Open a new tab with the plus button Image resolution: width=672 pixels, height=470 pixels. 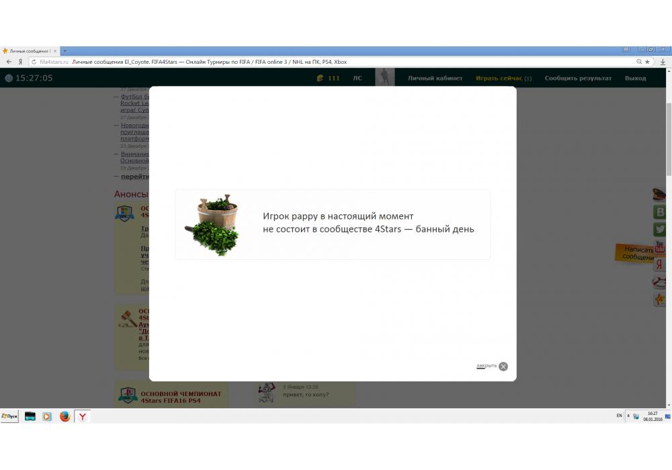click(x=65, y=51)
